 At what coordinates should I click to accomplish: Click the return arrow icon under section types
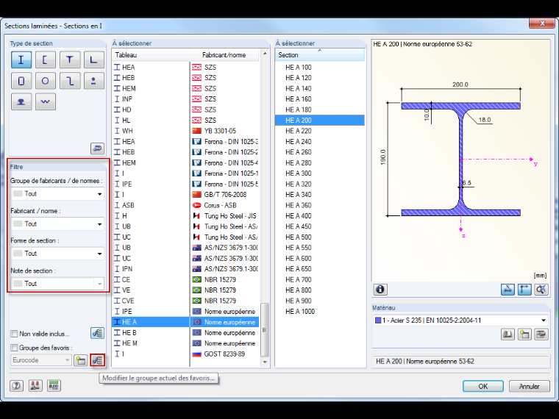pyautogui.click(x=97, y=148)
